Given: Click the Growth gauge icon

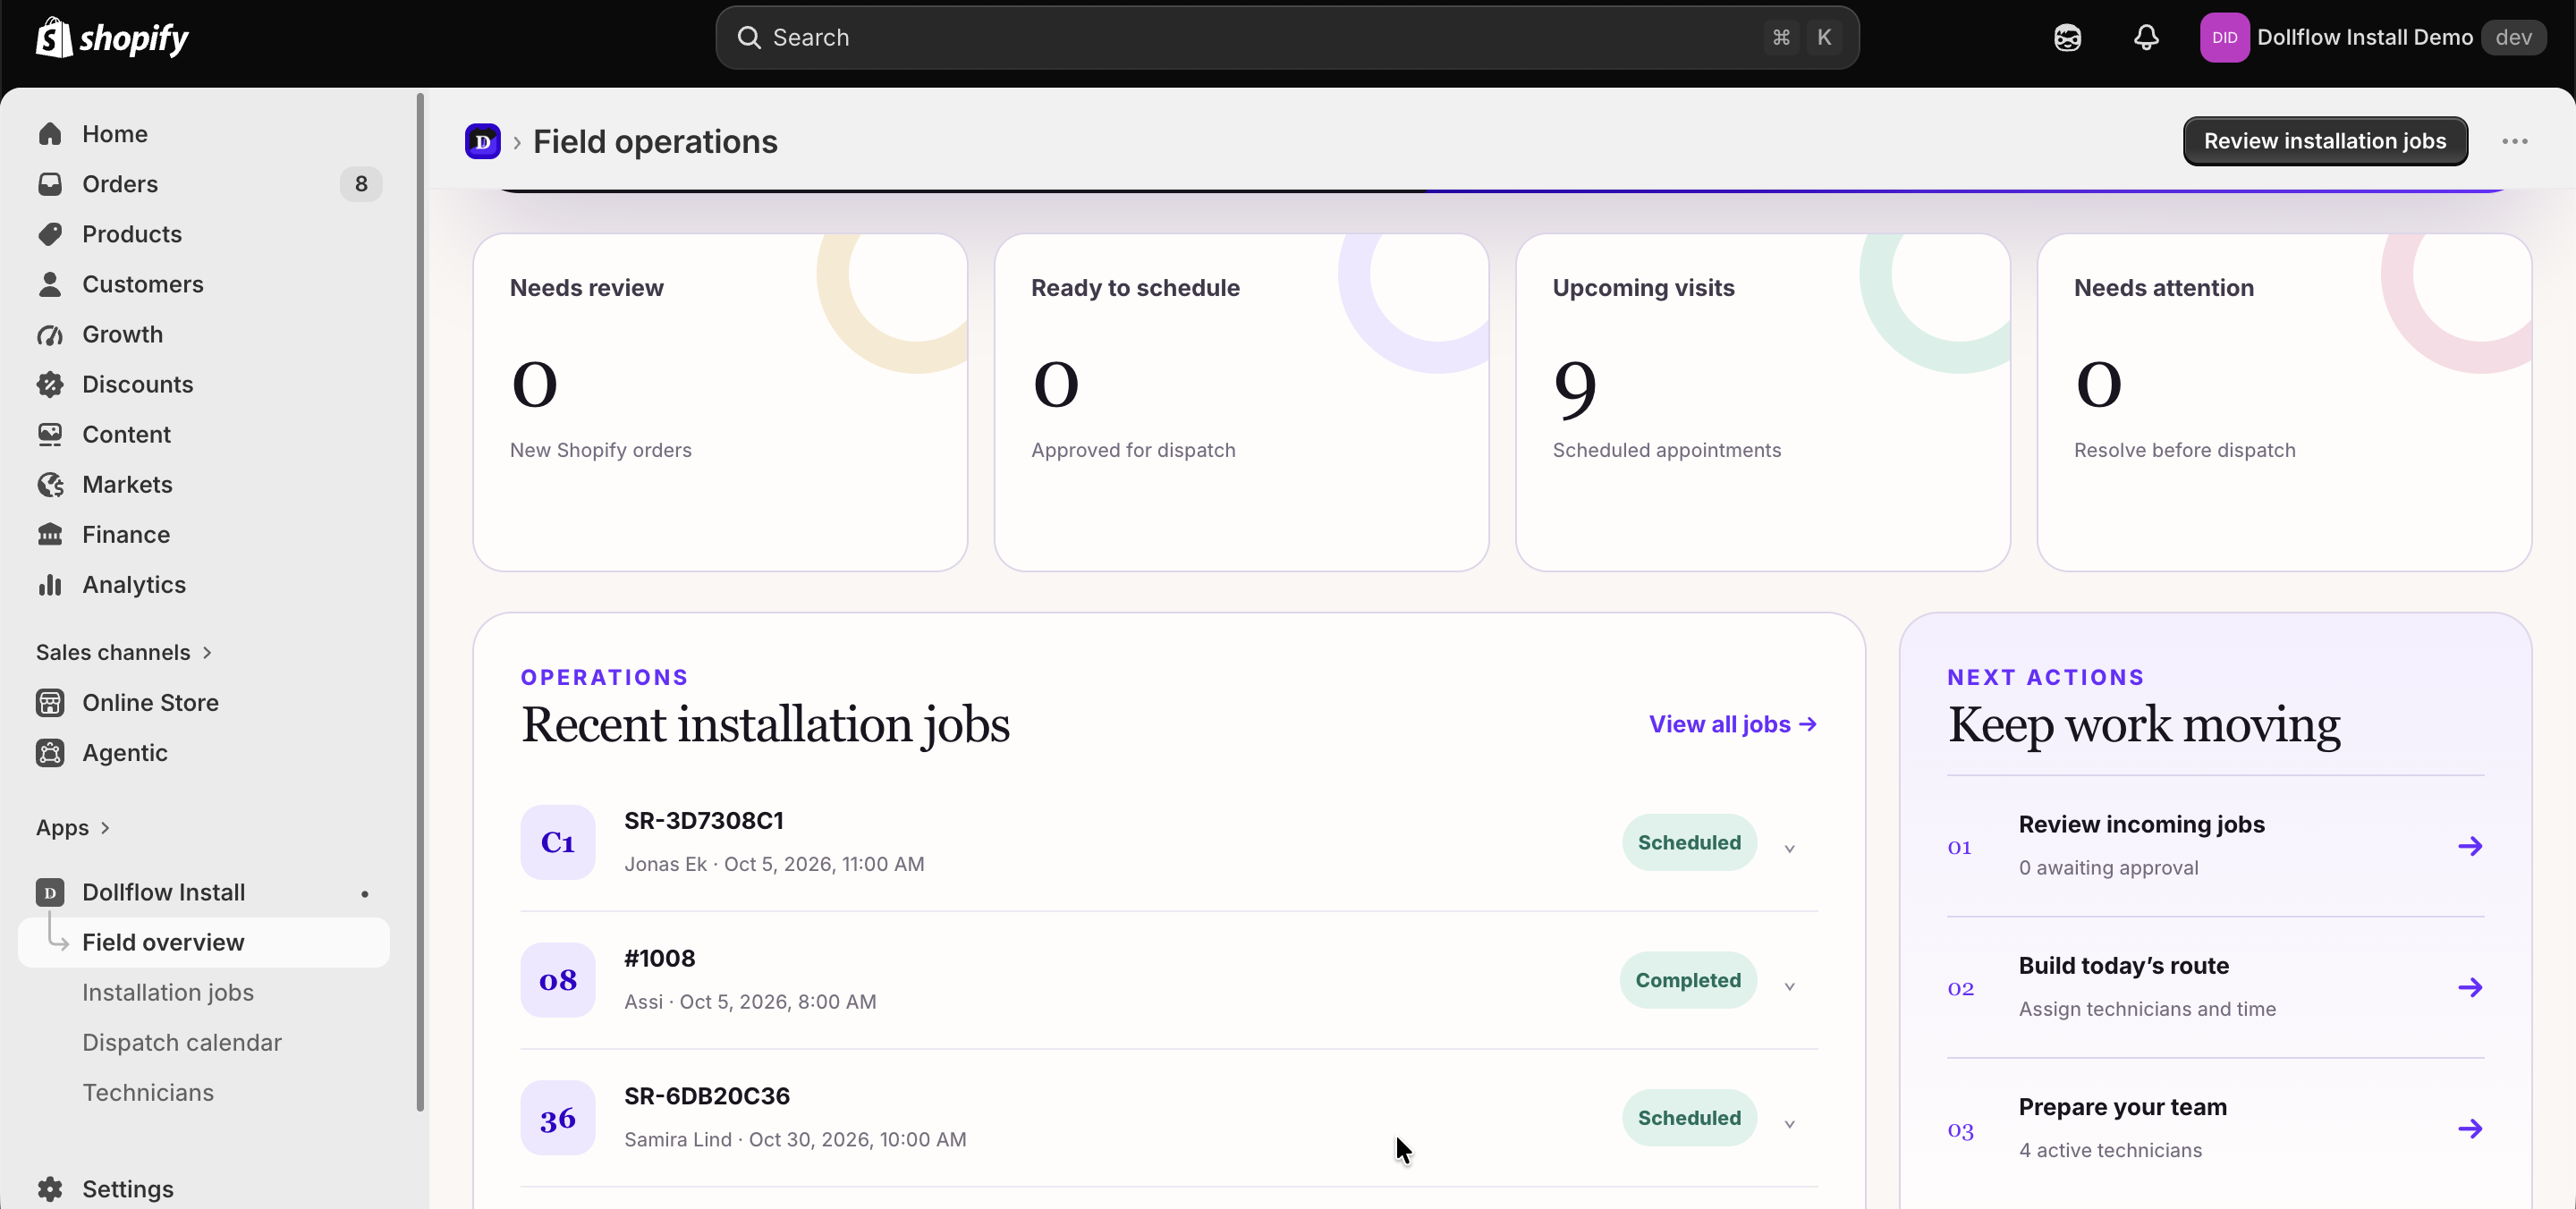Looking at the screenshot, I should (x=50, y=334).
